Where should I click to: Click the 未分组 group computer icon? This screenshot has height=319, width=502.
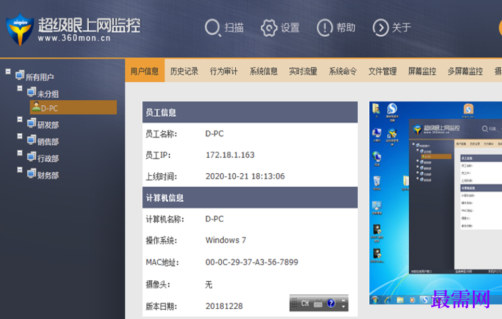(31, 92)
